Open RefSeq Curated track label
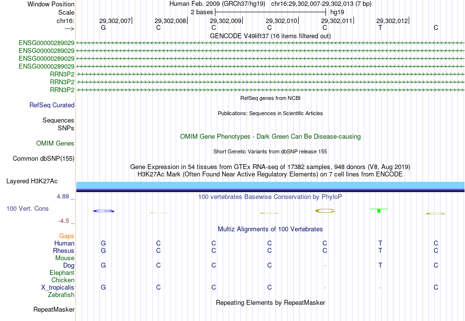 pyautogui.click(x=52, y=105)
